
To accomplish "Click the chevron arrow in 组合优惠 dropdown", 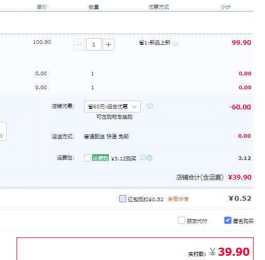I will click(134, 107).
